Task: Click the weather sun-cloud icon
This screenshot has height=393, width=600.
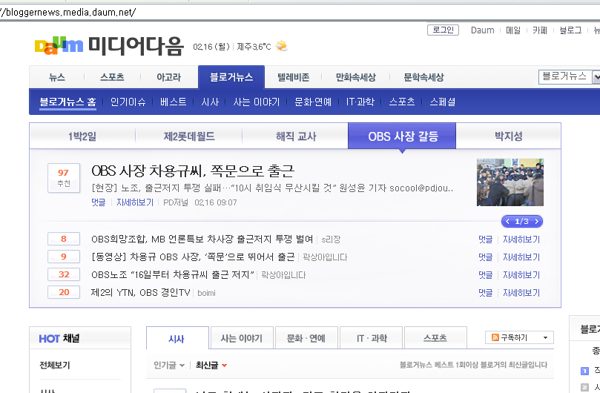Action: point(282,46)
